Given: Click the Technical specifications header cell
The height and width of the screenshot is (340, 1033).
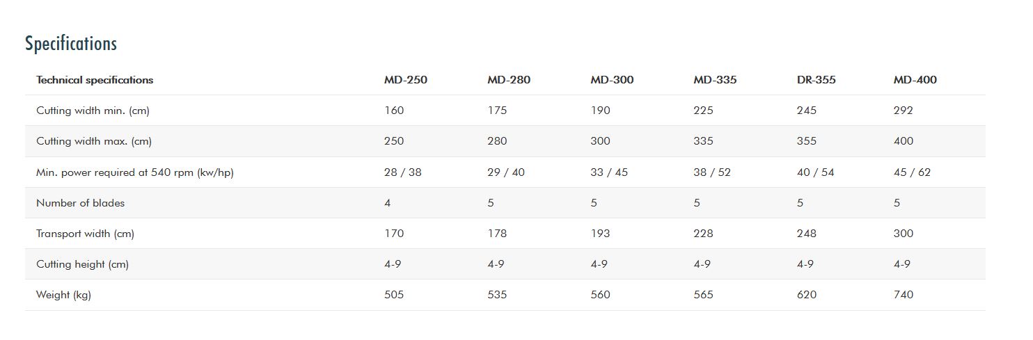Looking at the screenshot, I should 95,80.
